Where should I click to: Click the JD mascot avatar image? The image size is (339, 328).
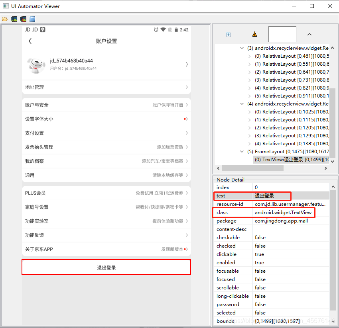tap(36, 65)
